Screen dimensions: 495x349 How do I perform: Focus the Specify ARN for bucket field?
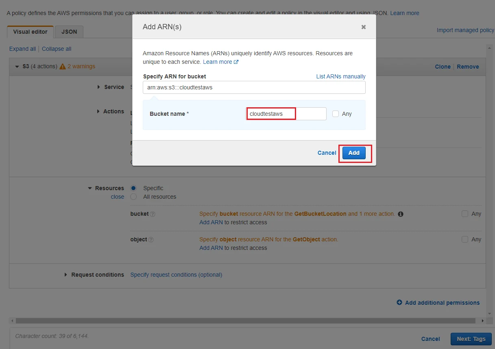(x=254, y=87)
